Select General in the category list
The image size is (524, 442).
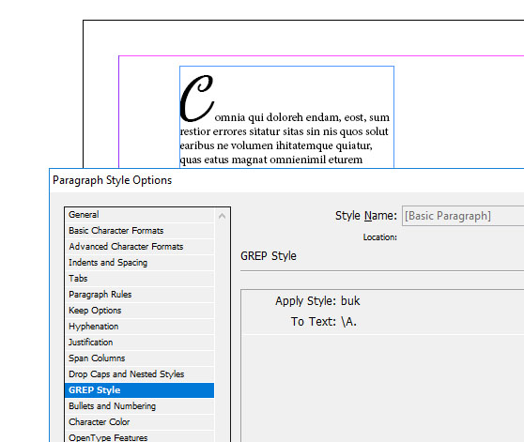(139, 215)
